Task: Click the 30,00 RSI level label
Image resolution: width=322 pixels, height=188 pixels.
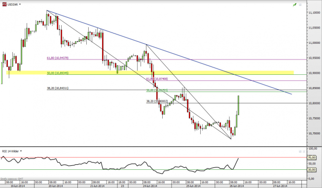Action: tap(312, 170)
